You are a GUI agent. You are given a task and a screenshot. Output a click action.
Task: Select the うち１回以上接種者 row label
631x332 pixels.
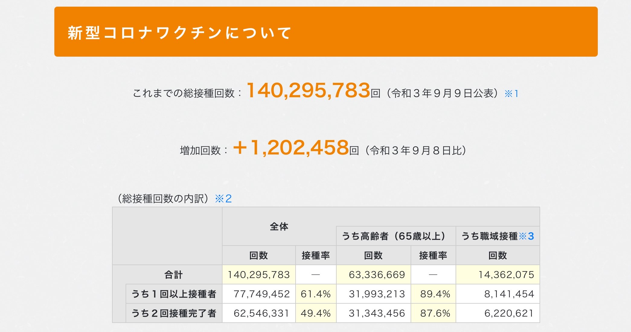click(x=174, y=294)
